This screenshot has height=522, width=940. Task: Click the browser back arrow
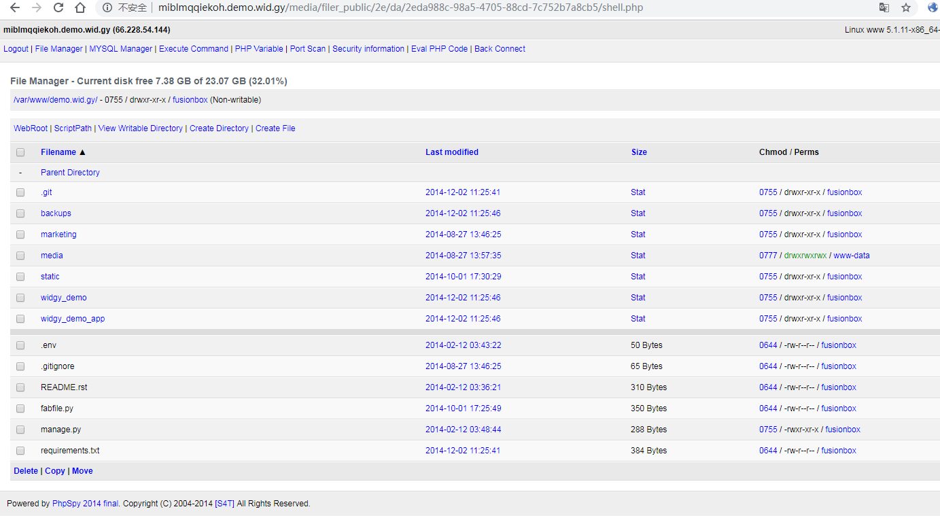(x=14, y=7)
